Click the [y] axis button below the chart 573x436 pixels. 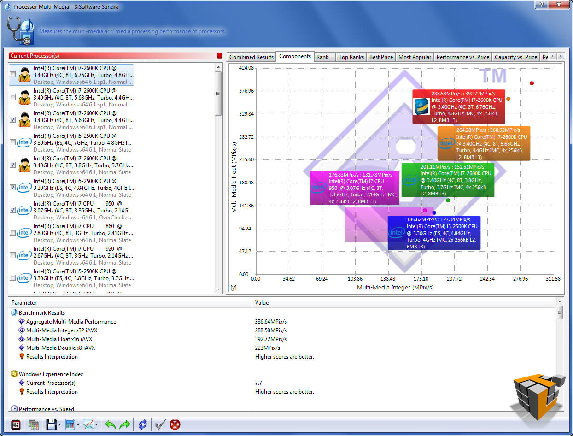click(x=234, y=288)
